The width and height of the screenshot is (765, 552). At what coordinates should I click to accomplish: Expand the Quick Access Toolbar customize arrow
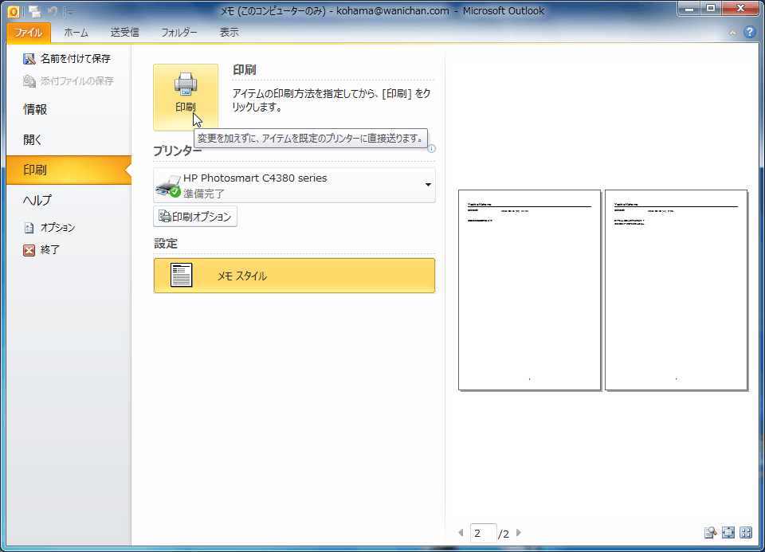[70, 12]
